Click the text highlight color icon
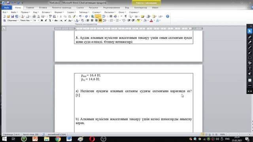Viewport: 253px width, 142px height. (x=139, y=21)
